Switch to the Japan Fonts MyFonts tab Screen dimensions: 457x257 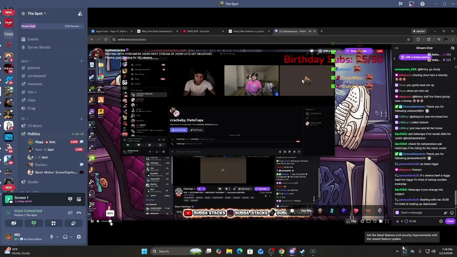[x=112, y=31]
